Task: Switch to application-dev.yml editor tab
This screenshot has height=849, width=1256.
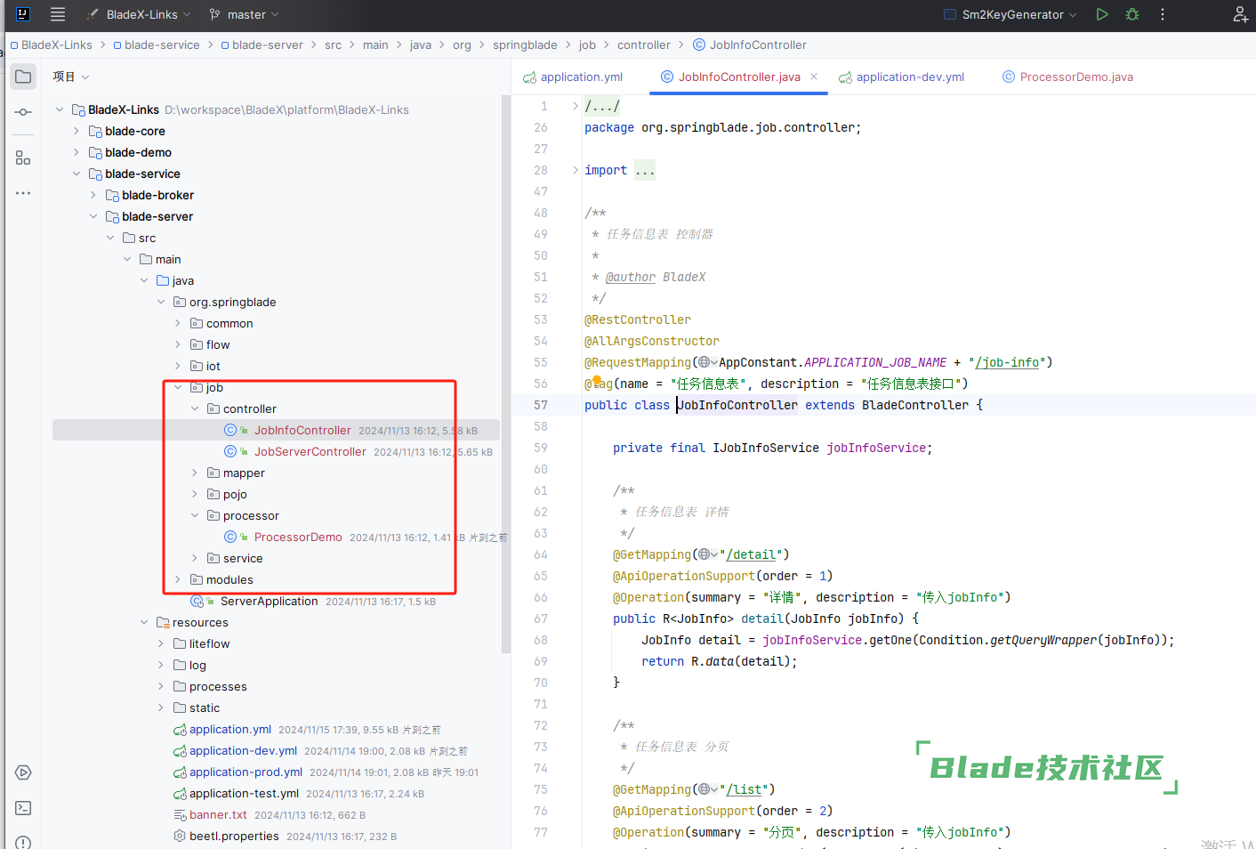Action: [901, 77]
